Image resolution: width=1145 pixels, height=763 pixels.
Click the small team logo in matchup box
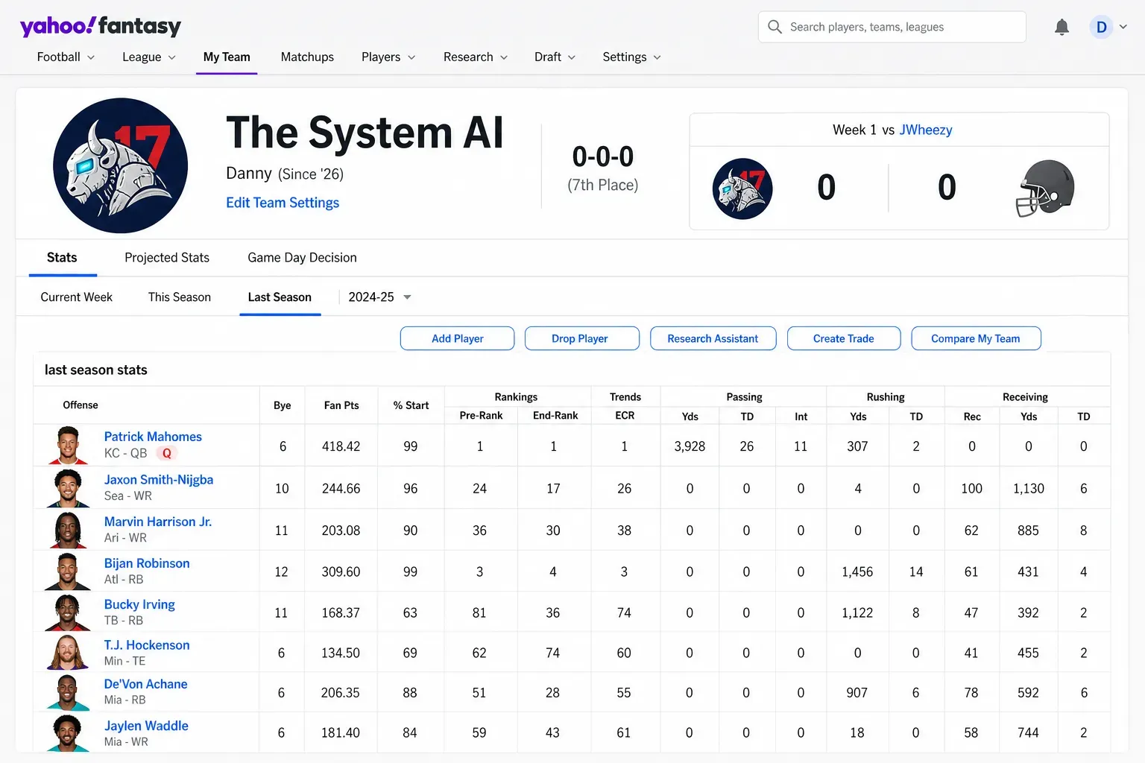[742, 189]
